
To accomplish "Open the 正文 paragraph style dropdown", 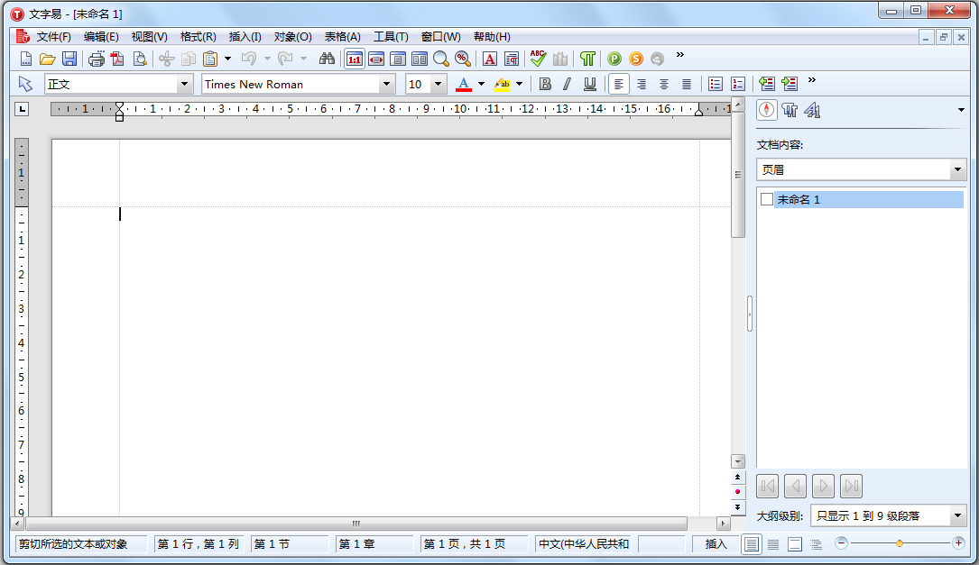I will (x=184, y=84).
